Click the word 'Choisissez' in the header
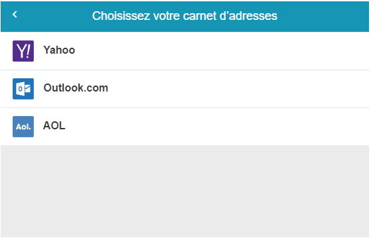This screenshot has height=240, width=371. tap(121, 16)
